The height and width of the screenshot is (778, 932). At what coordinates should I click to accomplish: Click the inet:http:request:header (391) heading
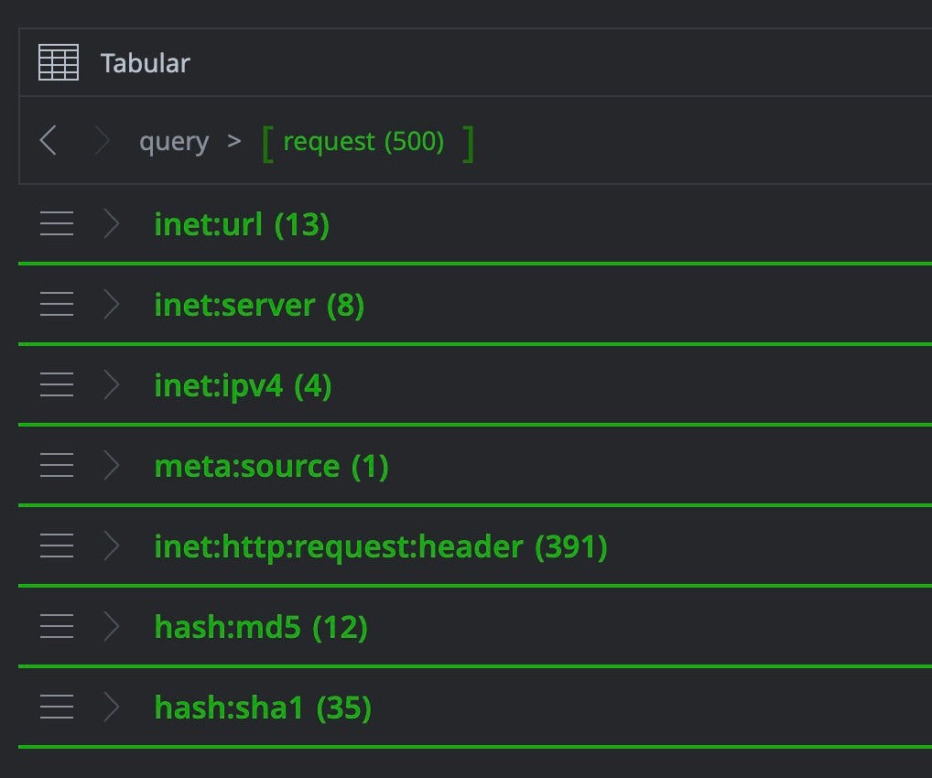click(x=381, y=546)
